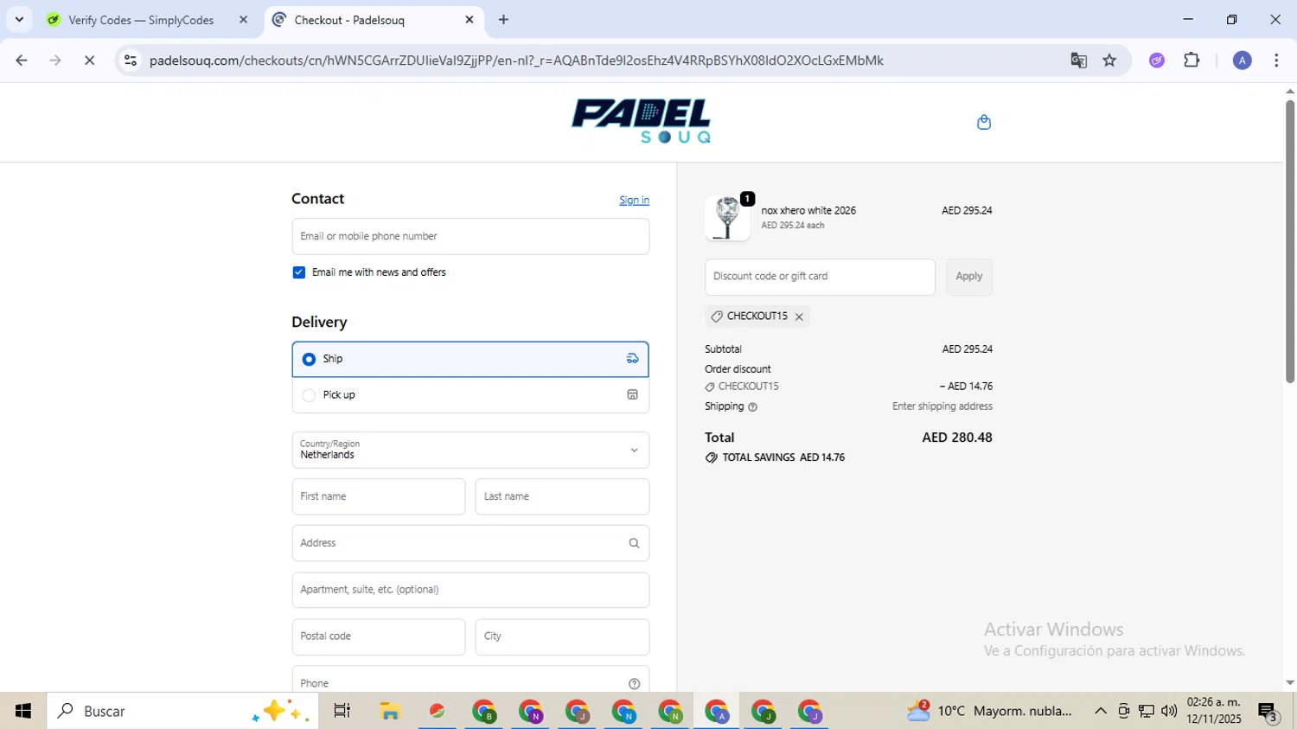1297x729 pixels.
Task: Click the Apartment, suite, etc. field
Action: 470,590
